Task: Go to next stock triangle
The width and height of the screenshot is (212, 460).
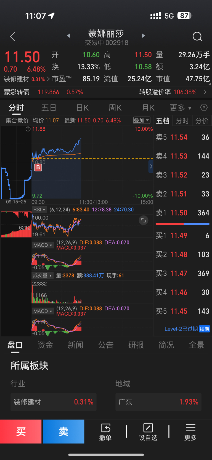Action: coord(143,36)
